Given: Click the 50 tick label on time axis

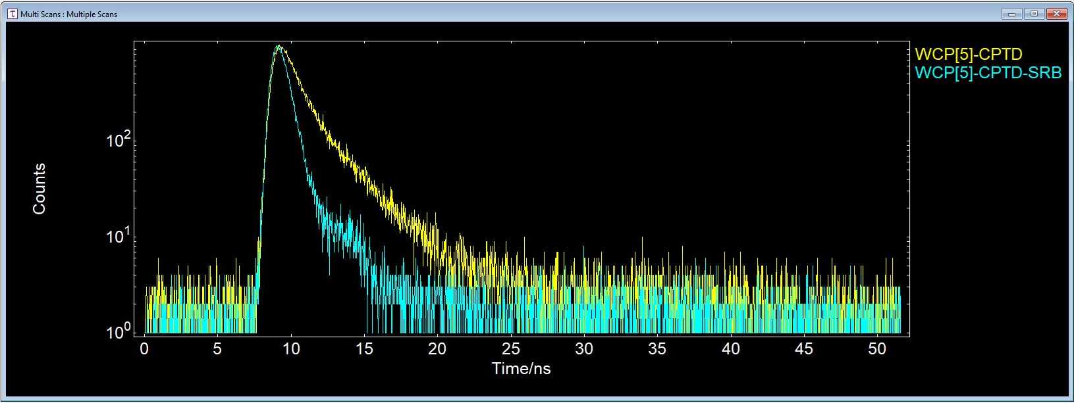Looking at the screenshot, I should [x=877, y=349].
